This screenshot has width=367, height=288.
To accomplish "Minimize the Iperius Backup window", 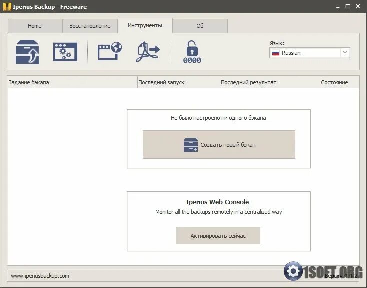I will point(338,7).
